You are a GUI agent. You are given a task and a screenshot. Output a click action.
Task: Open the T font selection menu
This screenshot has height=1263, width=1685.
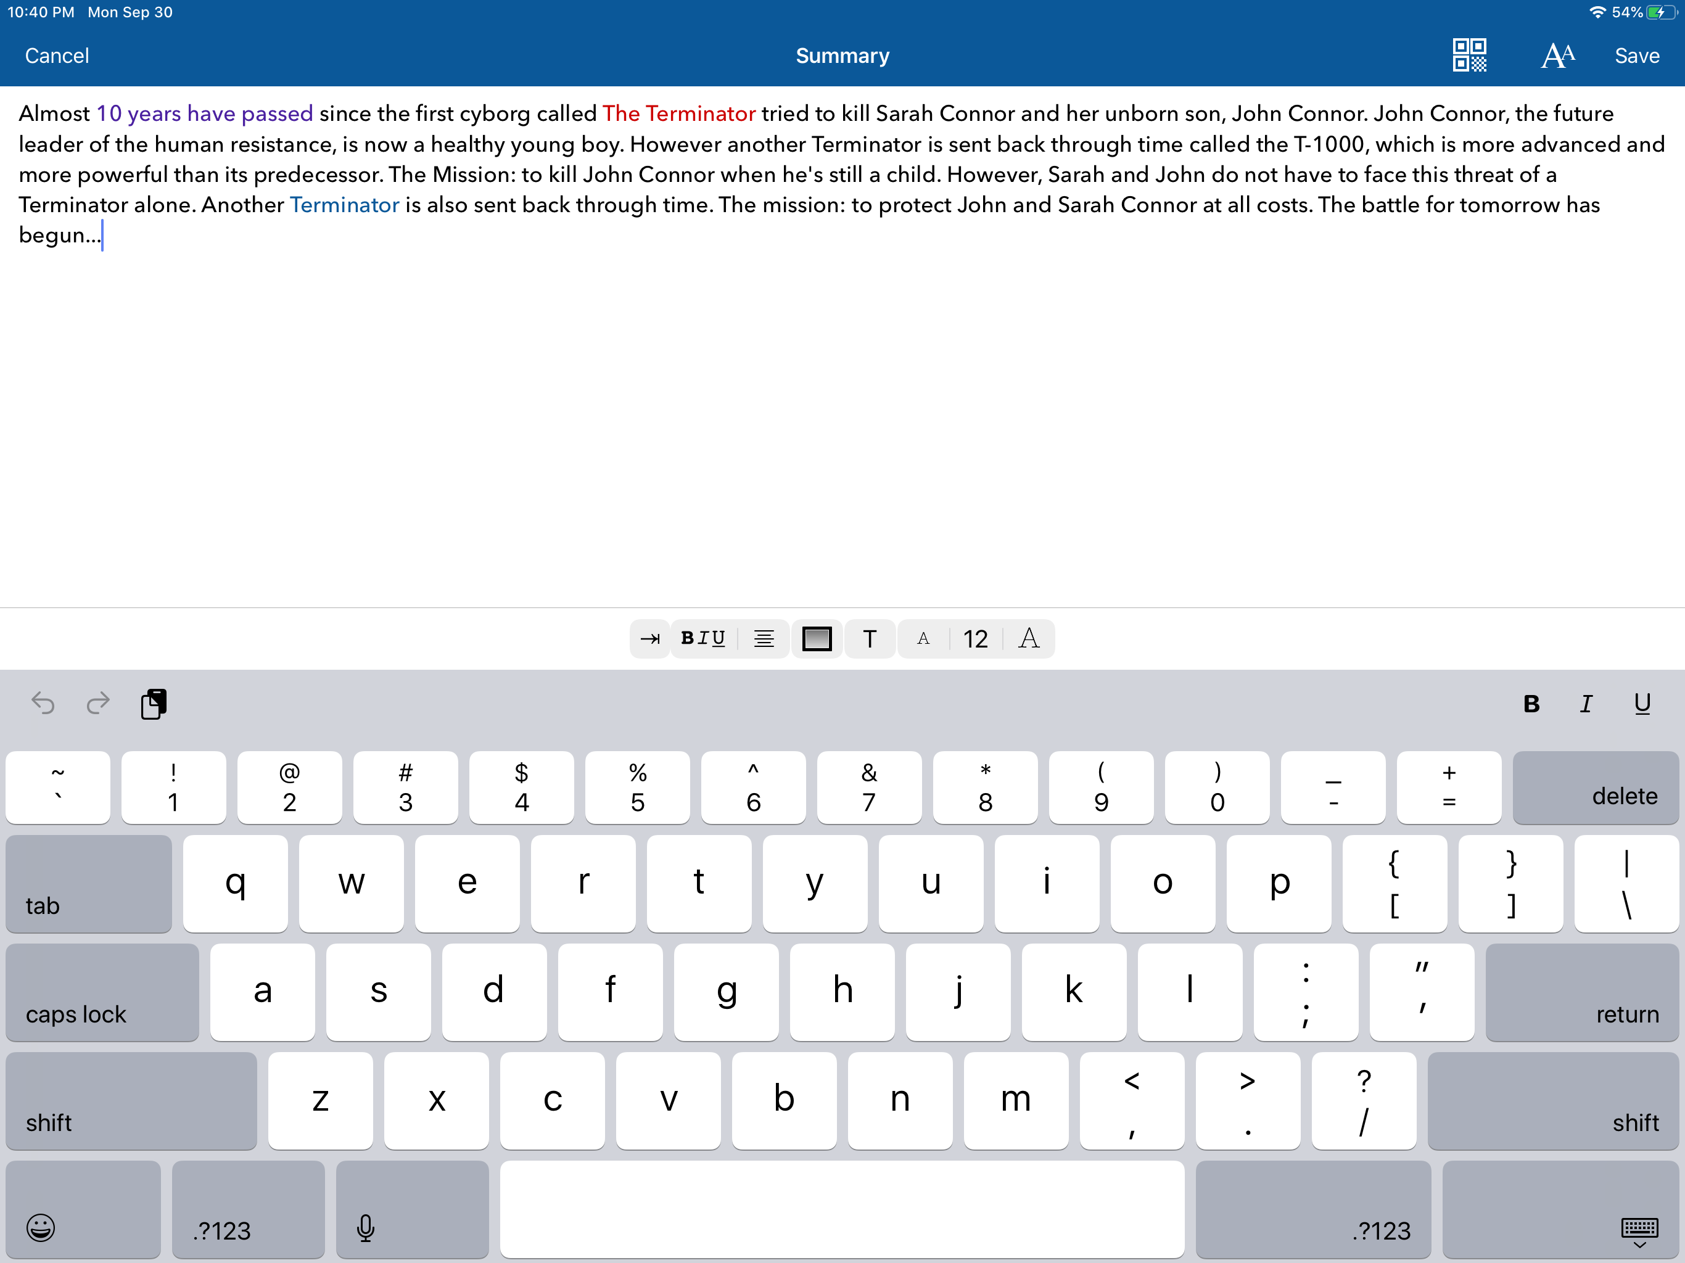[x=869, y=638]
